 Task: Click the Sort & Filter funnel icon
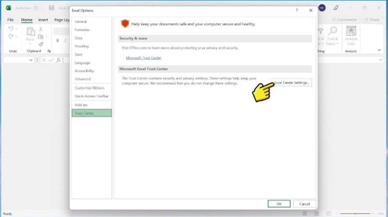coord(321,31)
